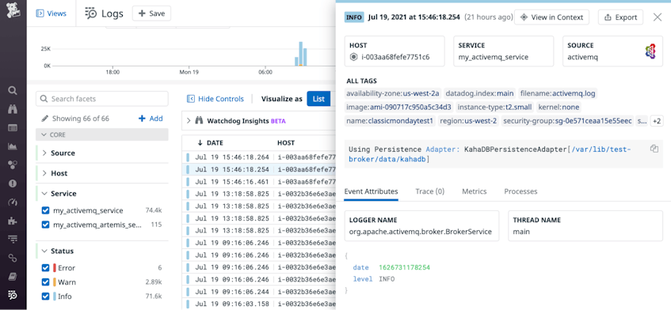Click the Export button

tap(620, 17)
